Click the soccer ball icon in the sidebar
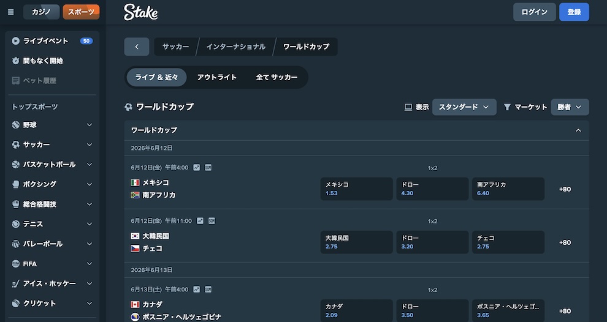Viewport: 607px width, 322px height. click(x=15, y=144)
